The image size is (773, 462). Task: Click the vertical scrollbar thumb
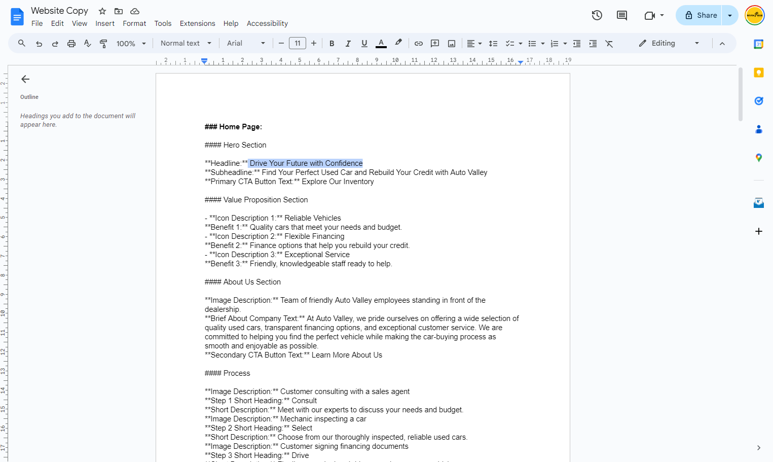pyautogui.click(x=741, y=94)
